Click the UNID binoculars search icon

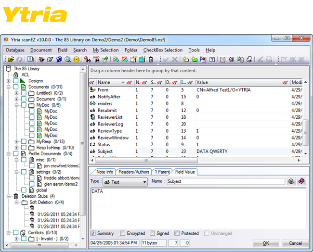[x=96, y=59]
